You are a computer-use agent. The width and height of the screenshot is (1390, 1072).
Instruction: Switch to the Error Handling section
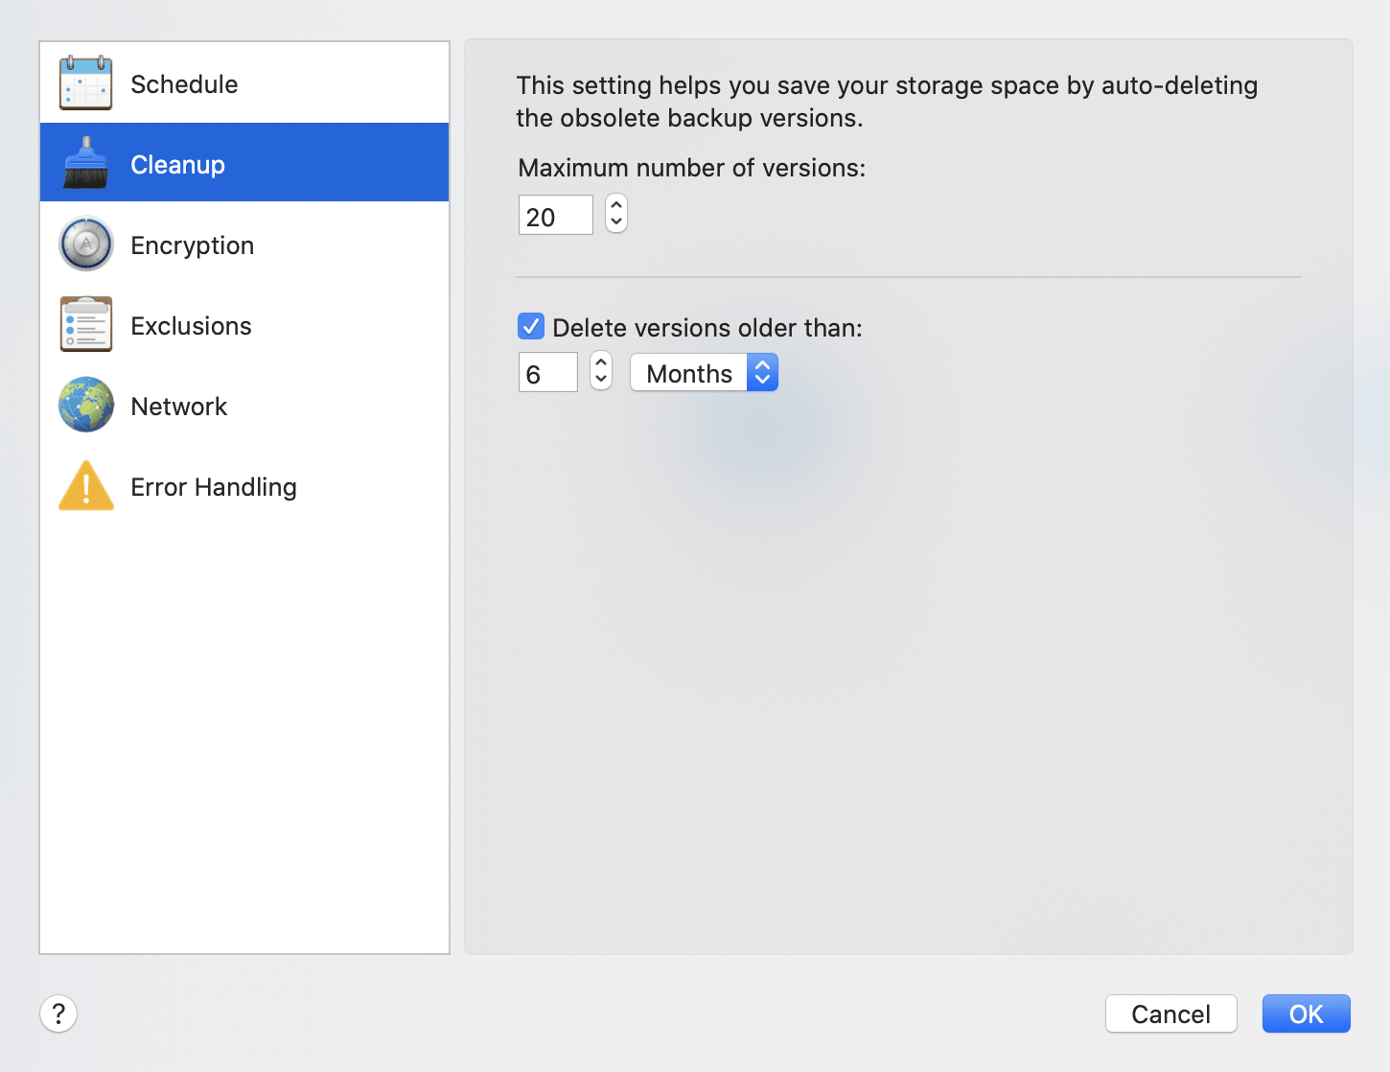pos(214,486)
